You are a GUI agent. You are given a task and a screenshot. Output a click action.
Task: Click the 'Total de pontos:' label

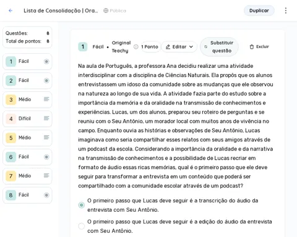tap(24, 41)
